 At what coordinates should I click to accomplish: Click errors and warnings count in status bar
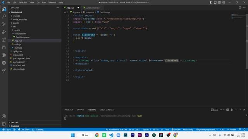(7, 129)
